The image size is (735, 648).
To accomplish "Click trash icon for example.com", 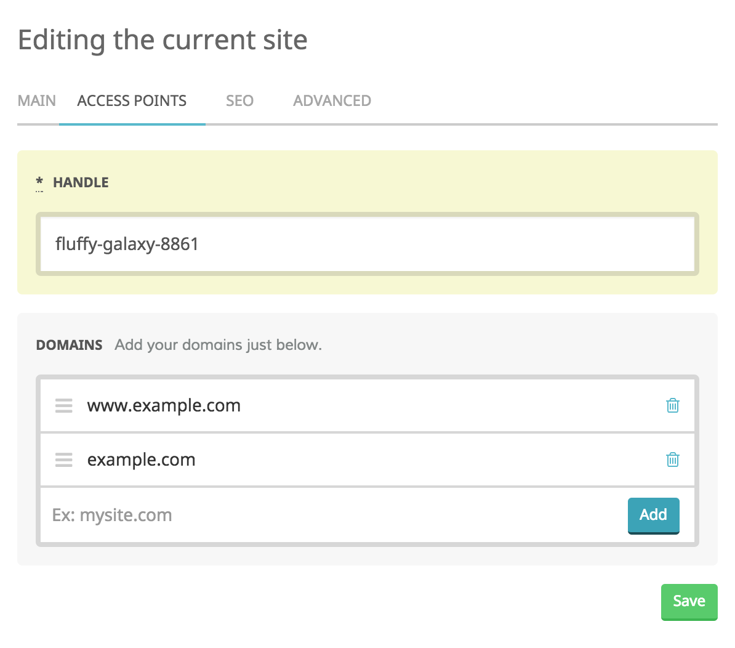I will (672, 460).
